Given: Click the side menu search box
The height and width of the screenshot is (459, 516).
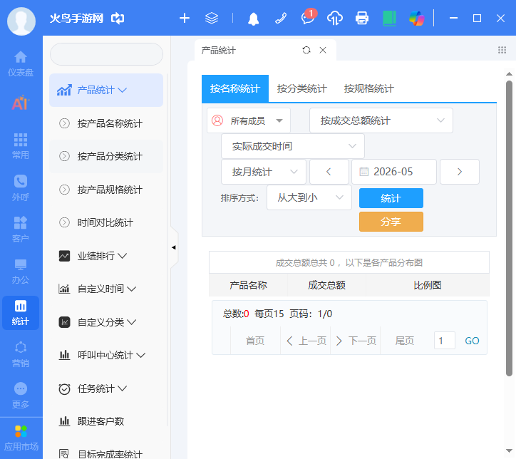Looking at the screenshot, I should coord(106,54).
